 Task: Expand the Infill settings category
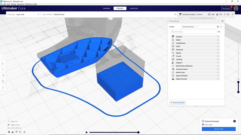tap(195, 46)
